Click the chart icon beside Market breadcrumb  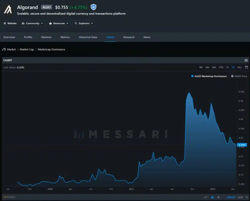4,50
